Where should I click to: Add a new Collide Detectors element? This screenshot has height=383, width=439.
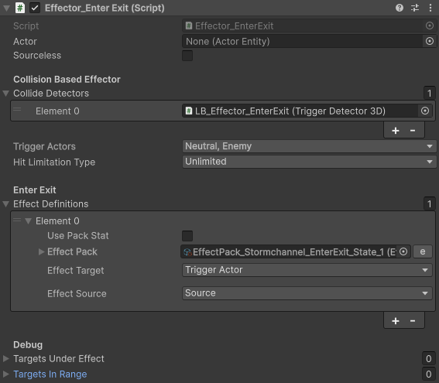pos(396,131)
